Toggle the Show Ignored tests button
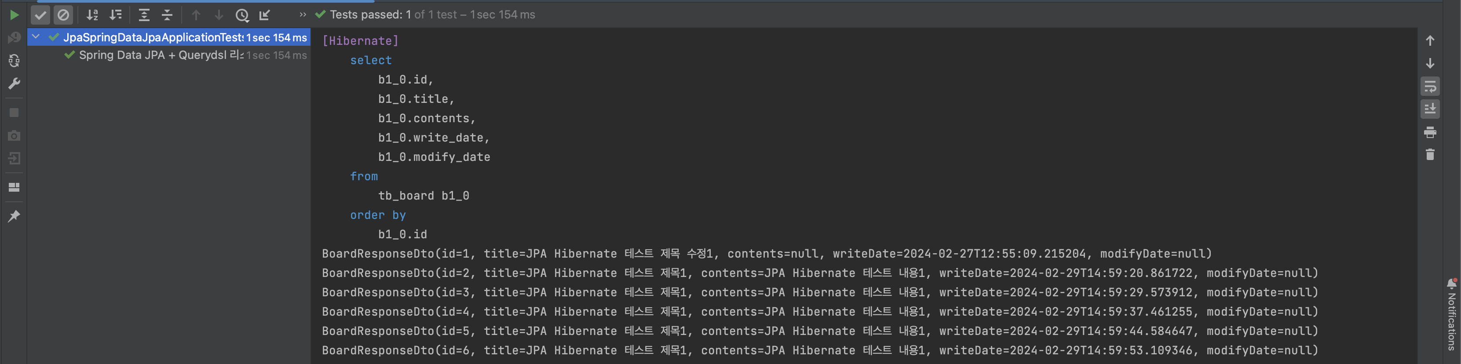Image resolution: width=1461 pixels, height=364 pixels. click(x=63, y=15)
